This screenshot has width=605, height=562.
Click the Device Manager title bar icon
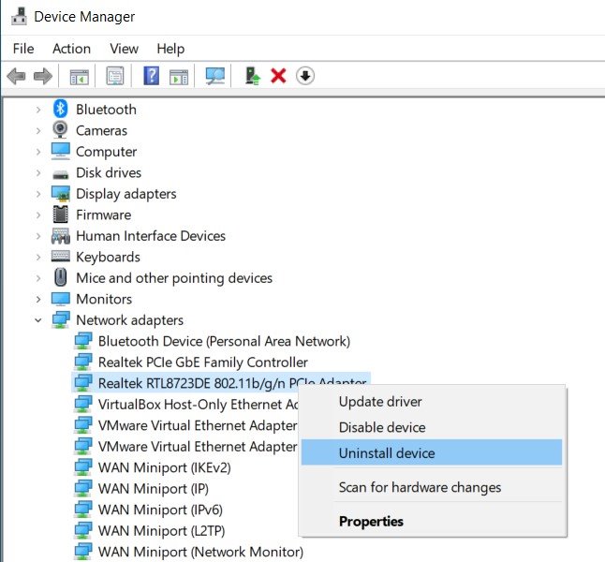coord(19,17)
